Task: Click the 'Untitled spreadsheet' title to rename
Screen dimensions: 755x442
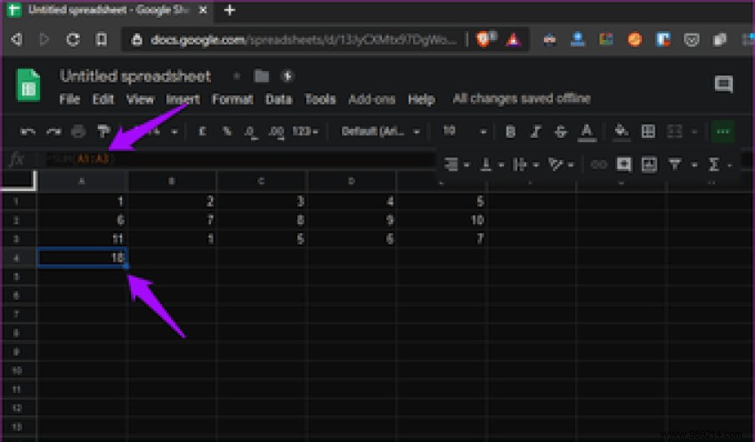Action: click(x=135, y=76)
